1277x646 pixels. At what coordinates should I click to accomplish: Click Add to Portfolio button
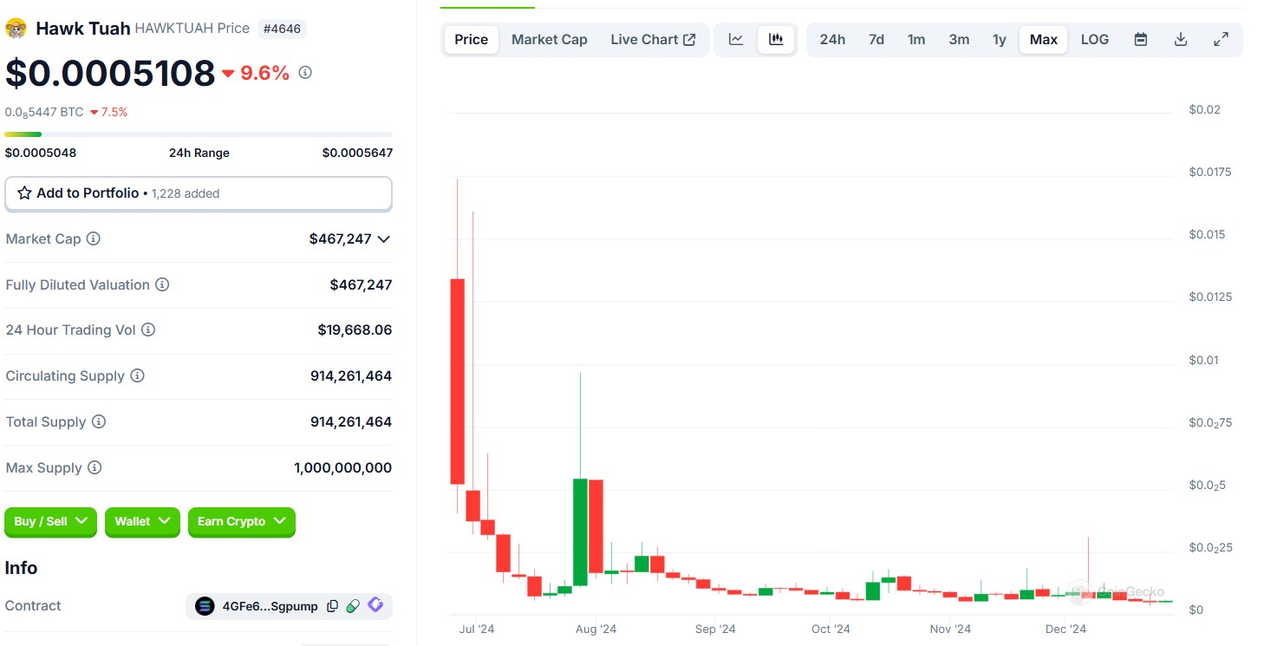point(199,193)
